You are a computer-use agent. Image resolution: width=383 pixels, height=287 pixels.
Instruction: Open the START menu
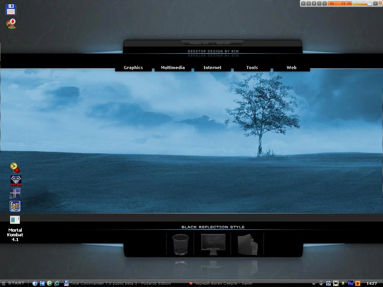point(14,283)
